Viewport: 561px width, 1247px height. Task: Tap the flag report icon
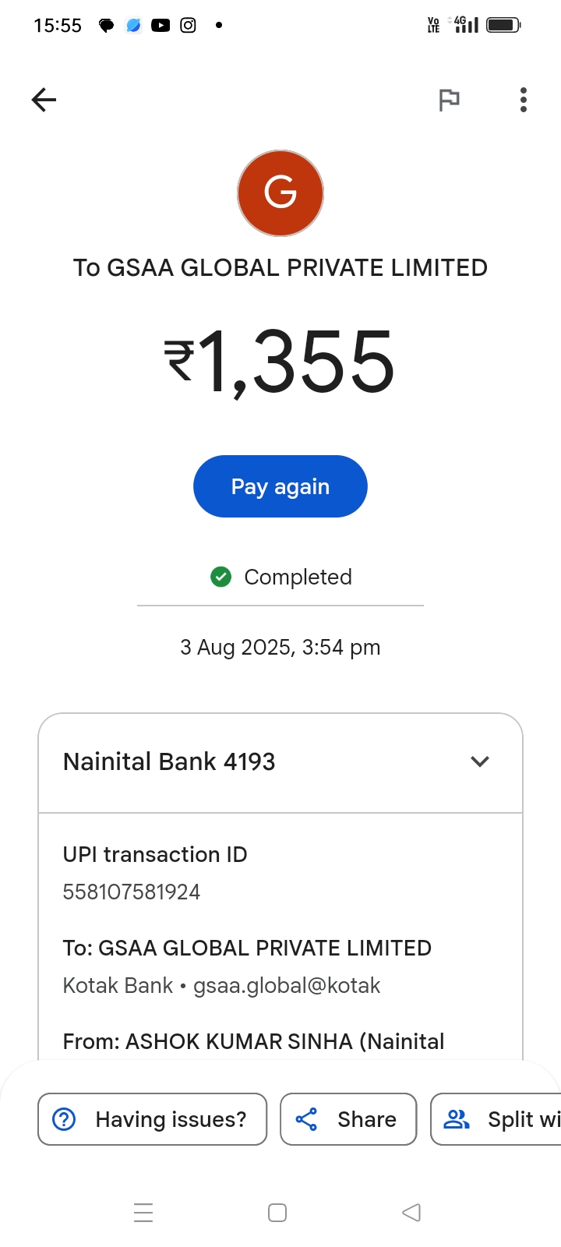(x=449, y=100)
